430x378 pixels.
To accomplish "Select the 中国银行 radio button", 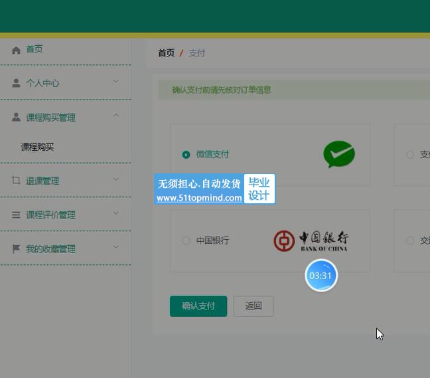I will pos(186,240).
